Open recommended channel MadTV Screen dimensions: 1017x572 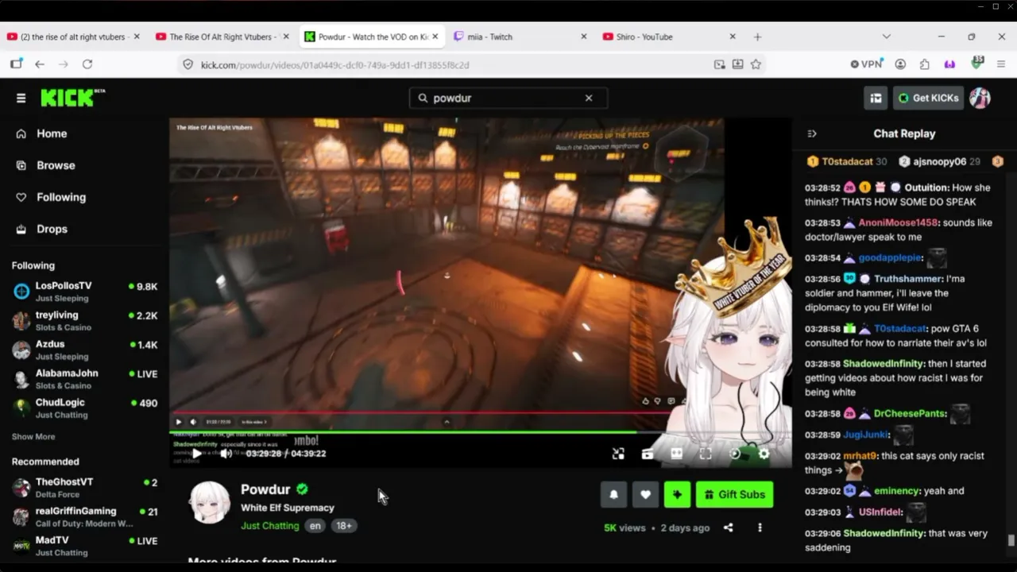84,547
